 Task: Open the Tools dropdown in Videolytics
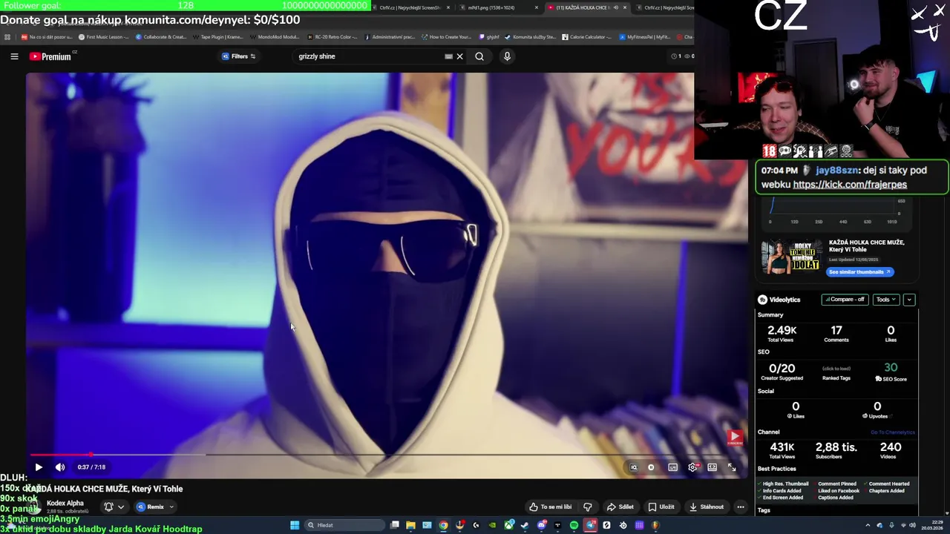pos(885,300)
